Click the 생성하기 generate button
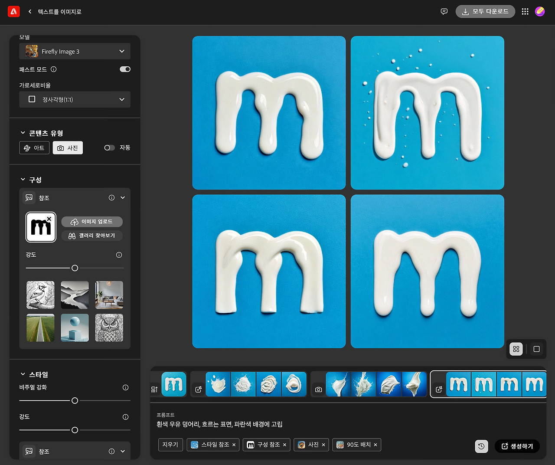The height and width of the screenshot is (465, 555). (517, 446)
